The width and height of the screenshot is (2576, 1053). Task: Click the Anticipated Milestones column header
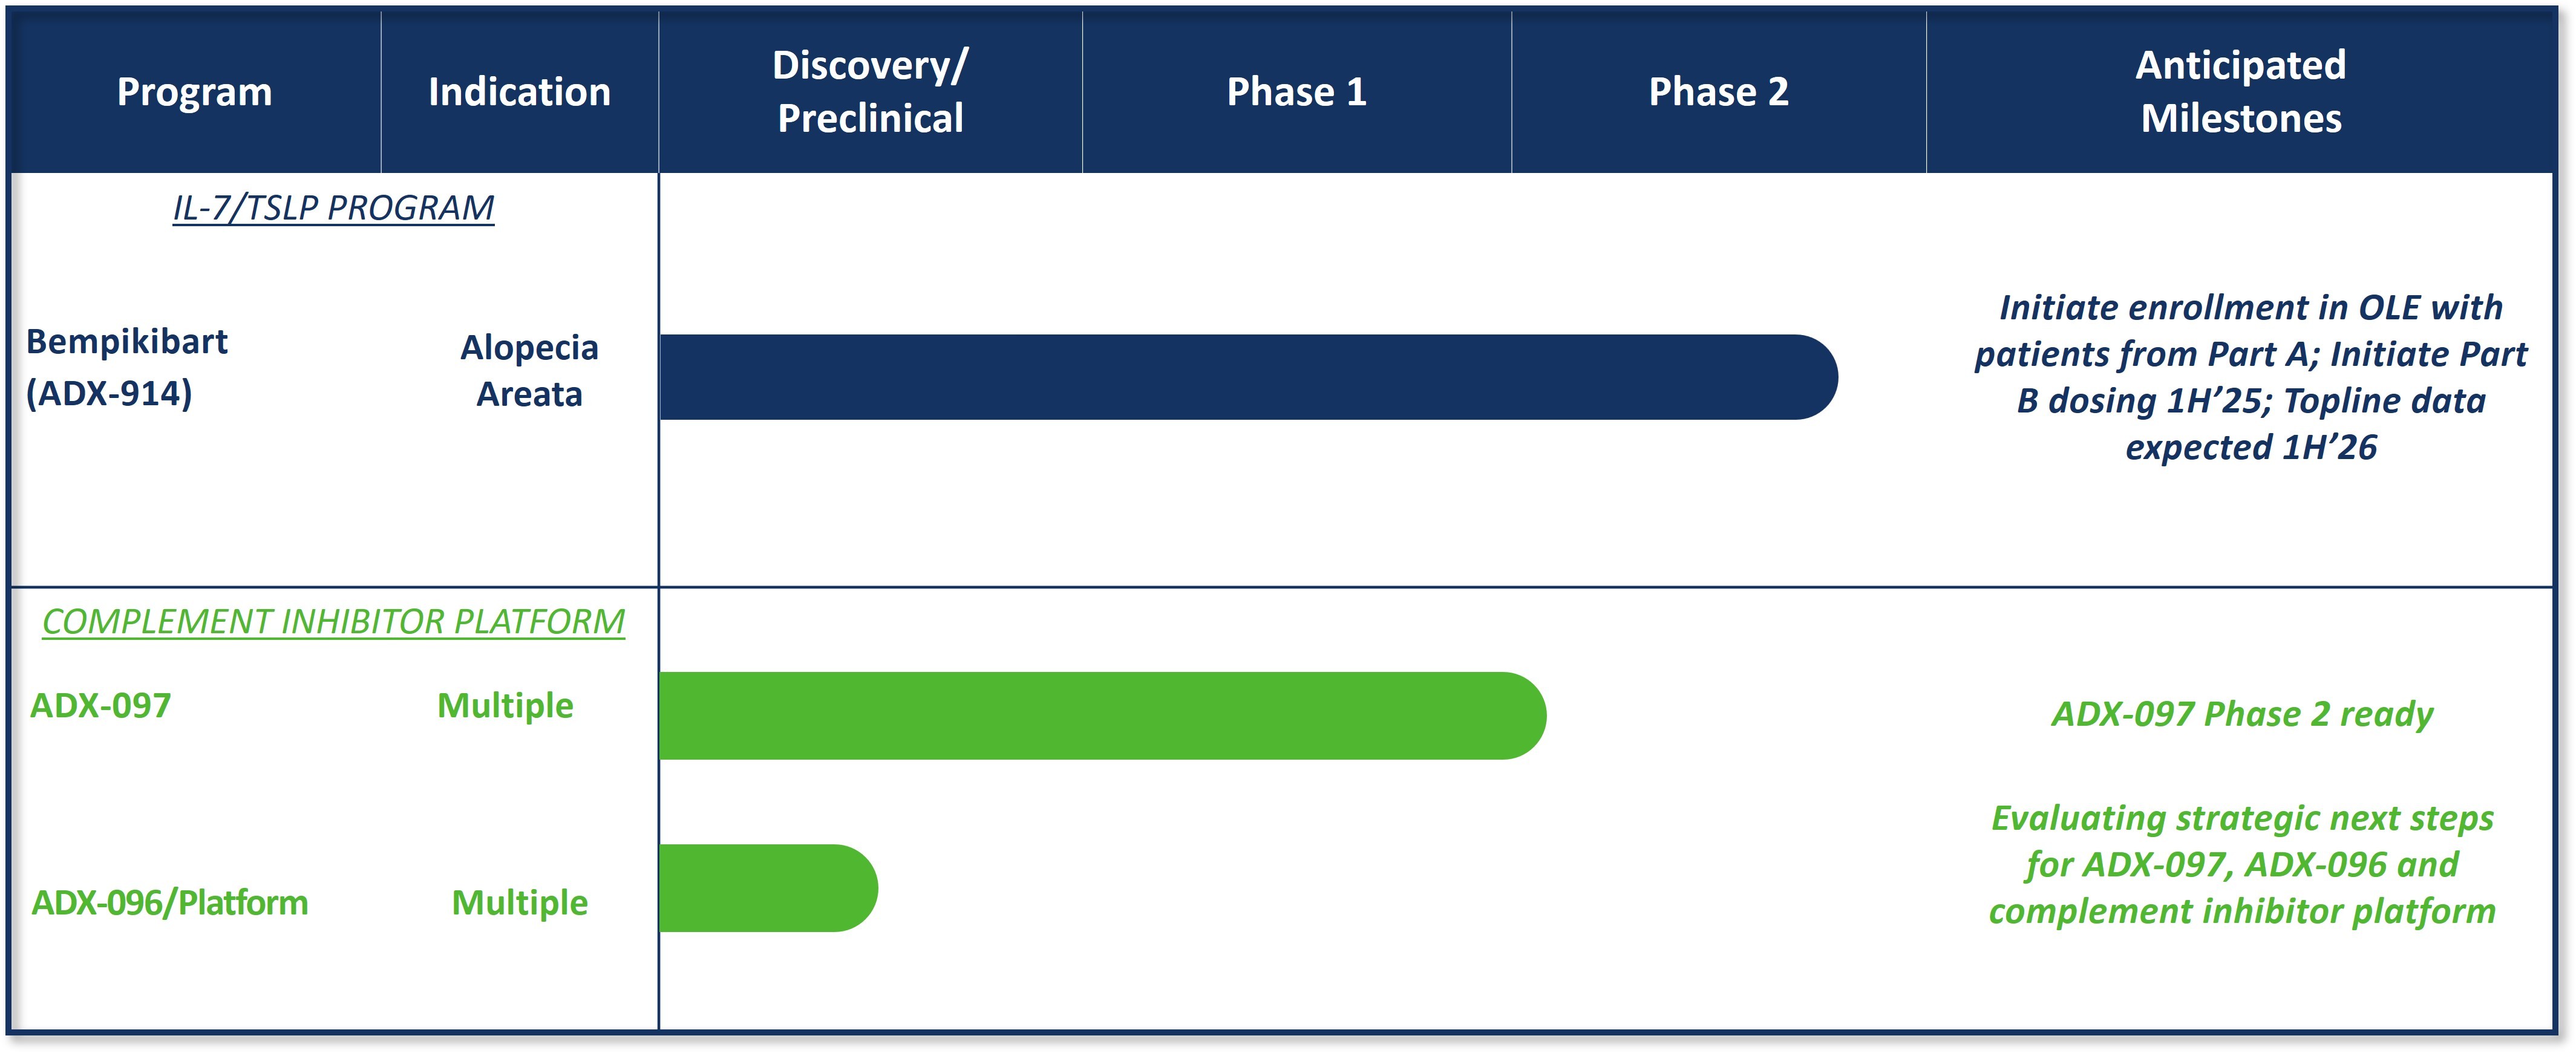2240,92
